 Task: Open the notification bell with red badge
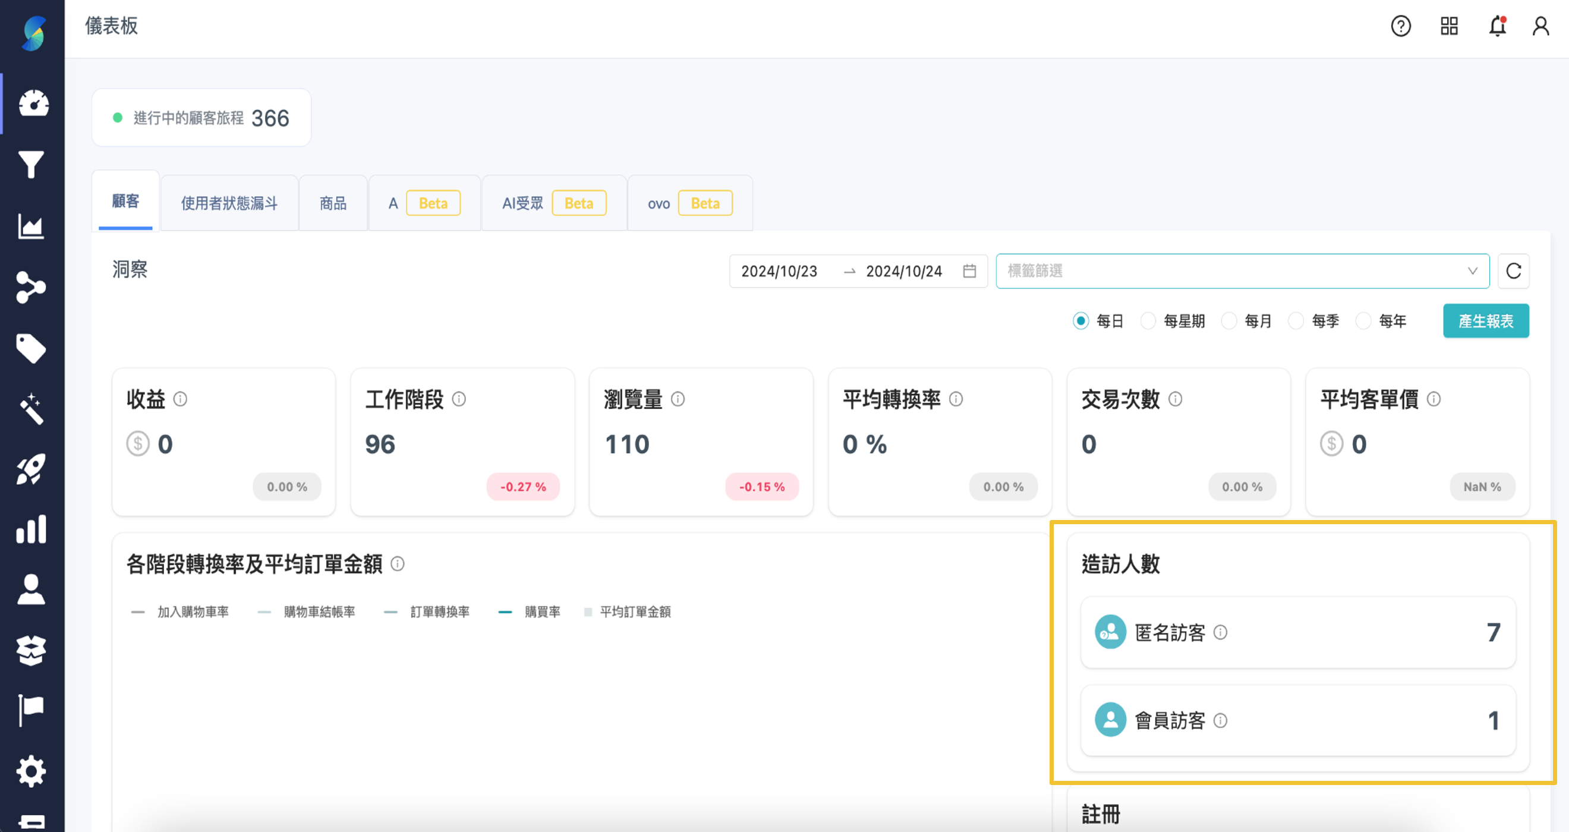point(1495,26)
